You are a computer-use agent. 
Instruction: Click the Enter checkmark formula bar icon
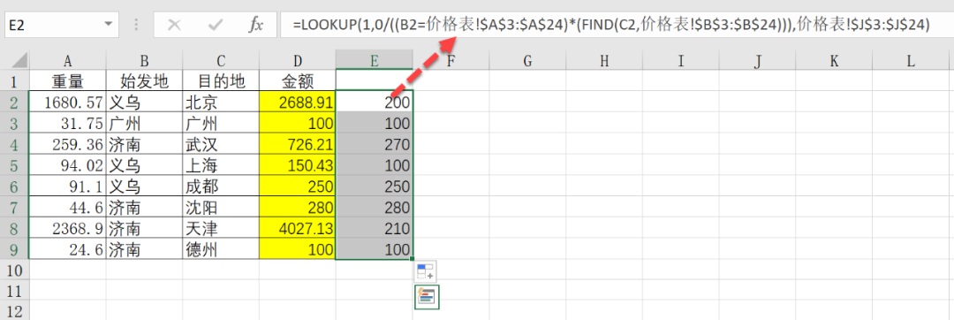215,25
